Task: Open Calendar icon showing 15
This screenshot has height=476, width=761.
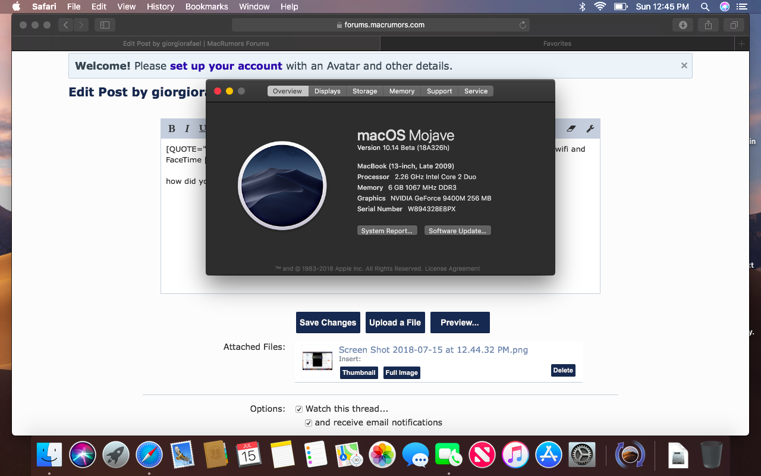Action: pyautogui.click(x=249, y=455)
